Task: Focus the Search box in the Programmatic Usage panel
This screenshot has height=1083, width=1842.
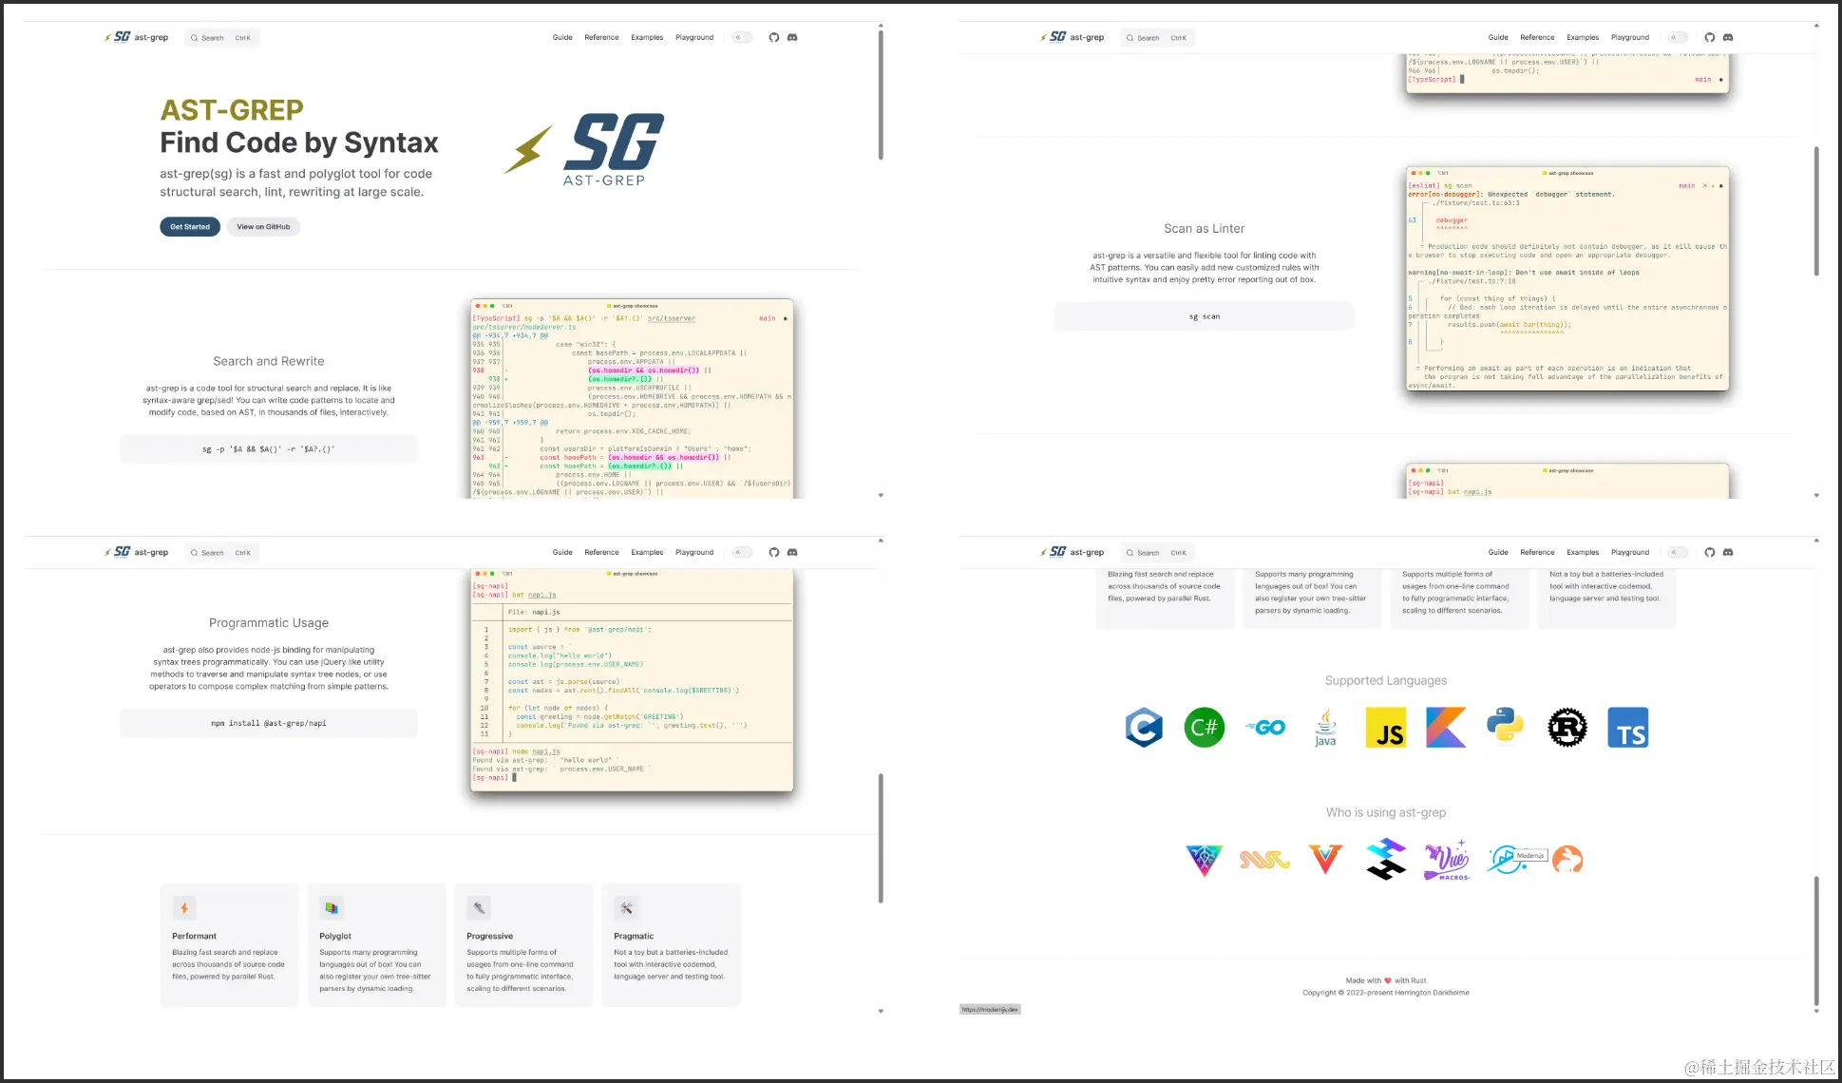Action: pos(221,553)
